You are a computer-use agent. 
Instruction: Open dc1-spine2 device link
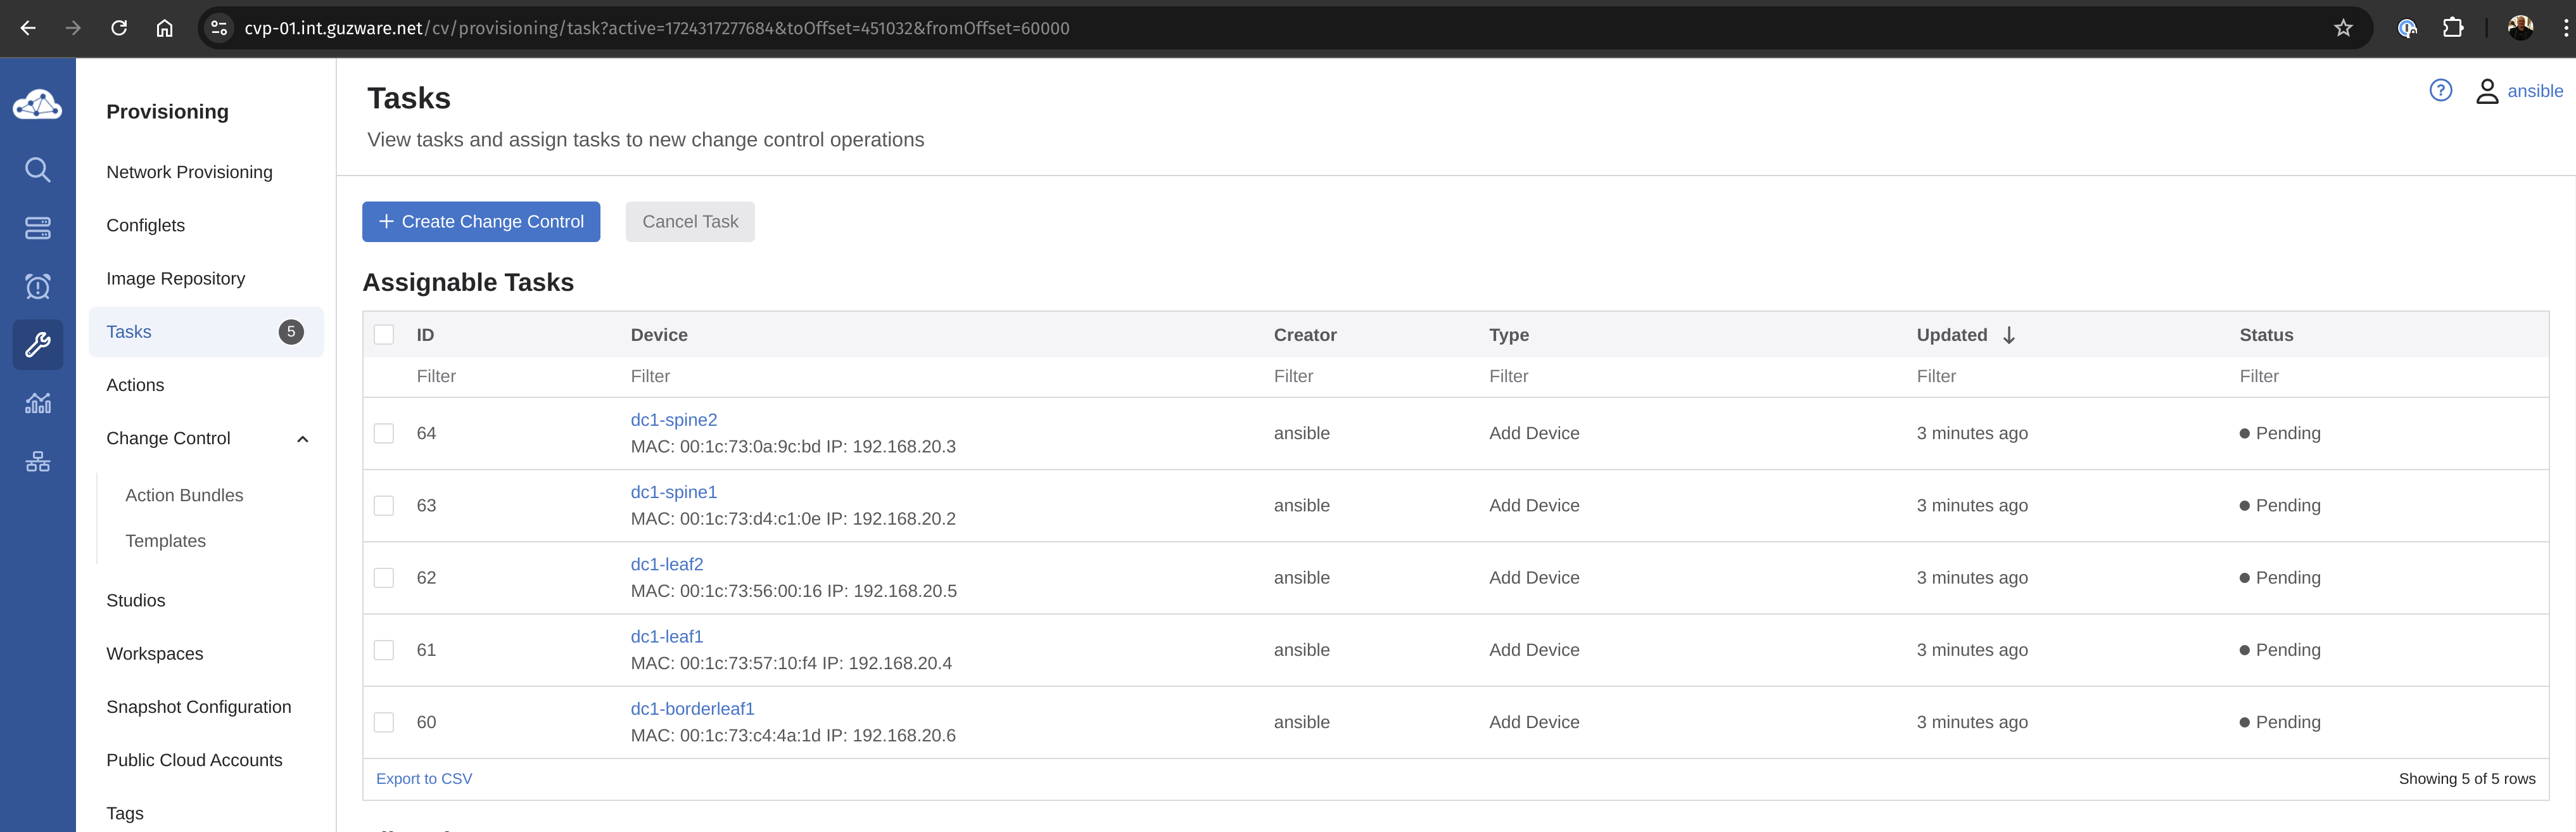coord(673,420)
